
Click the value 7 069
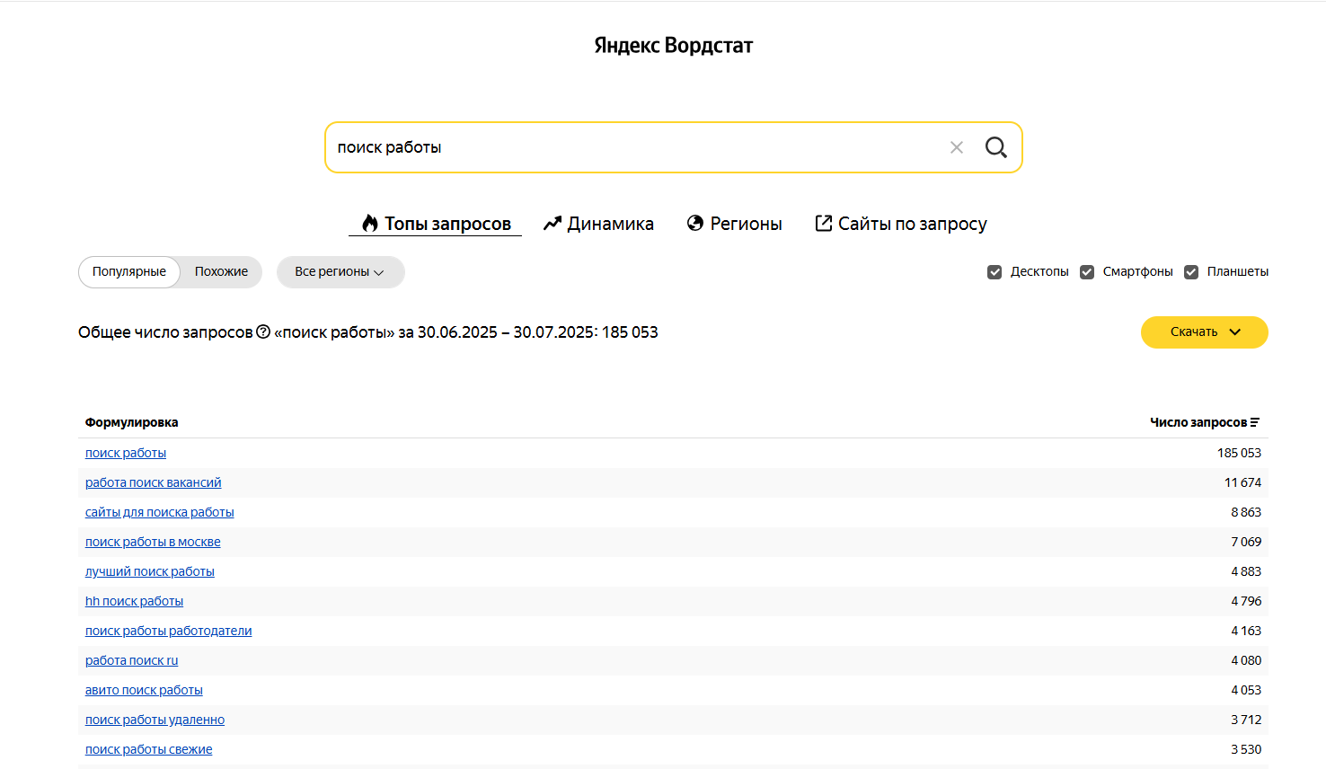pyautogui.click(x=1246, y=542)
